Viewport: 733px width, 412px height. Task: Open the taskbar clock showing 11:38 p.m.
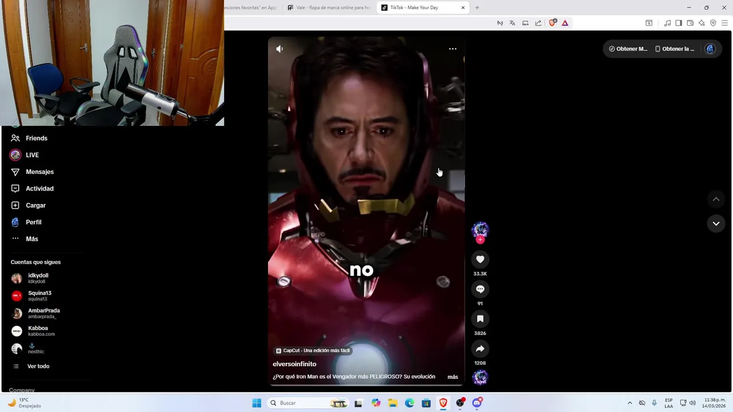point(715,403)
